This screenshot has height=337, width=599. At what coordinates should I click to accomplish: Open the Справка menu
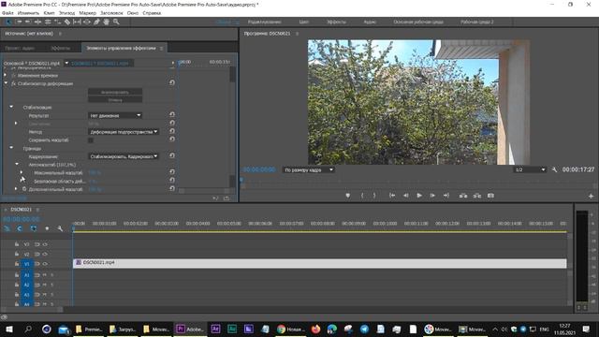click(x=152, y=13)
